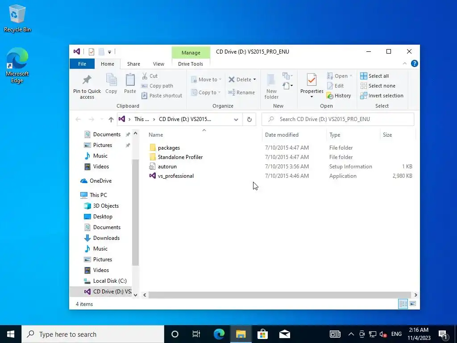Go up one folder level
Viewport: 457px width, 343px height.
[111, 119]
